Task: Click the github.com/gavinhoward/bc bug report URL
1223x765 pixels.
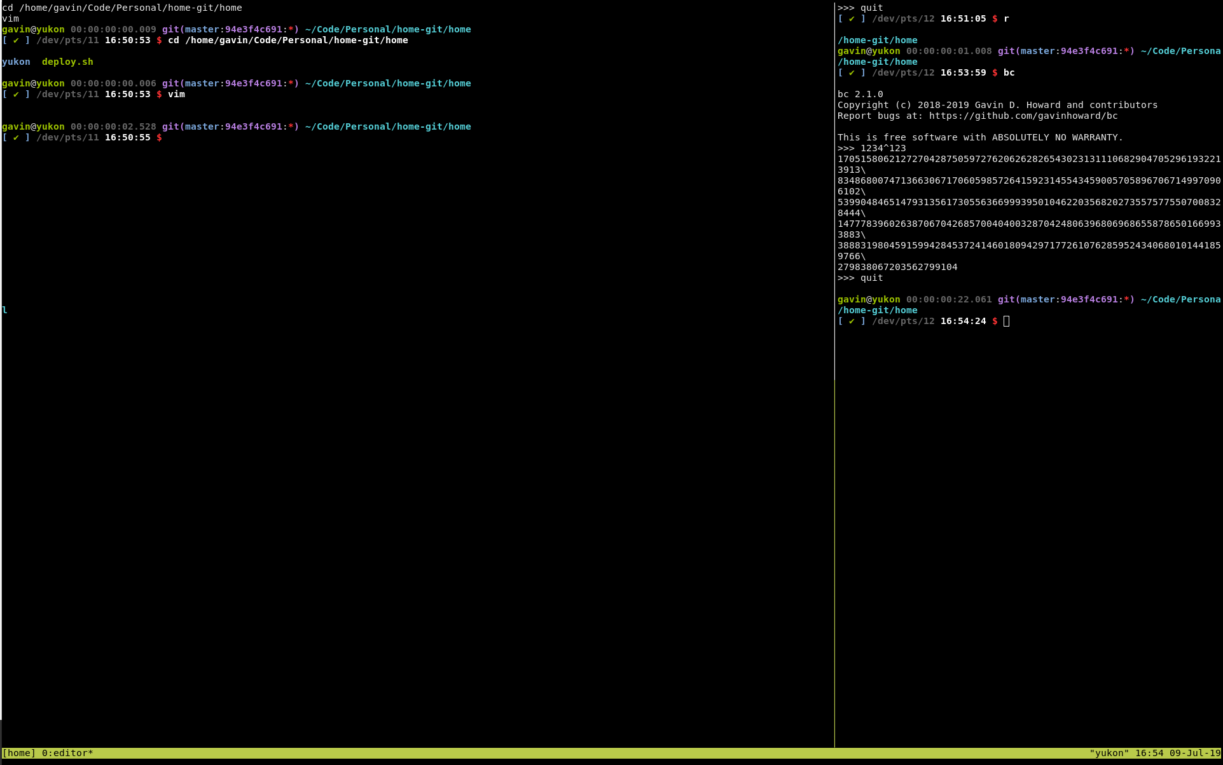Action: (x=1023, y=116)
